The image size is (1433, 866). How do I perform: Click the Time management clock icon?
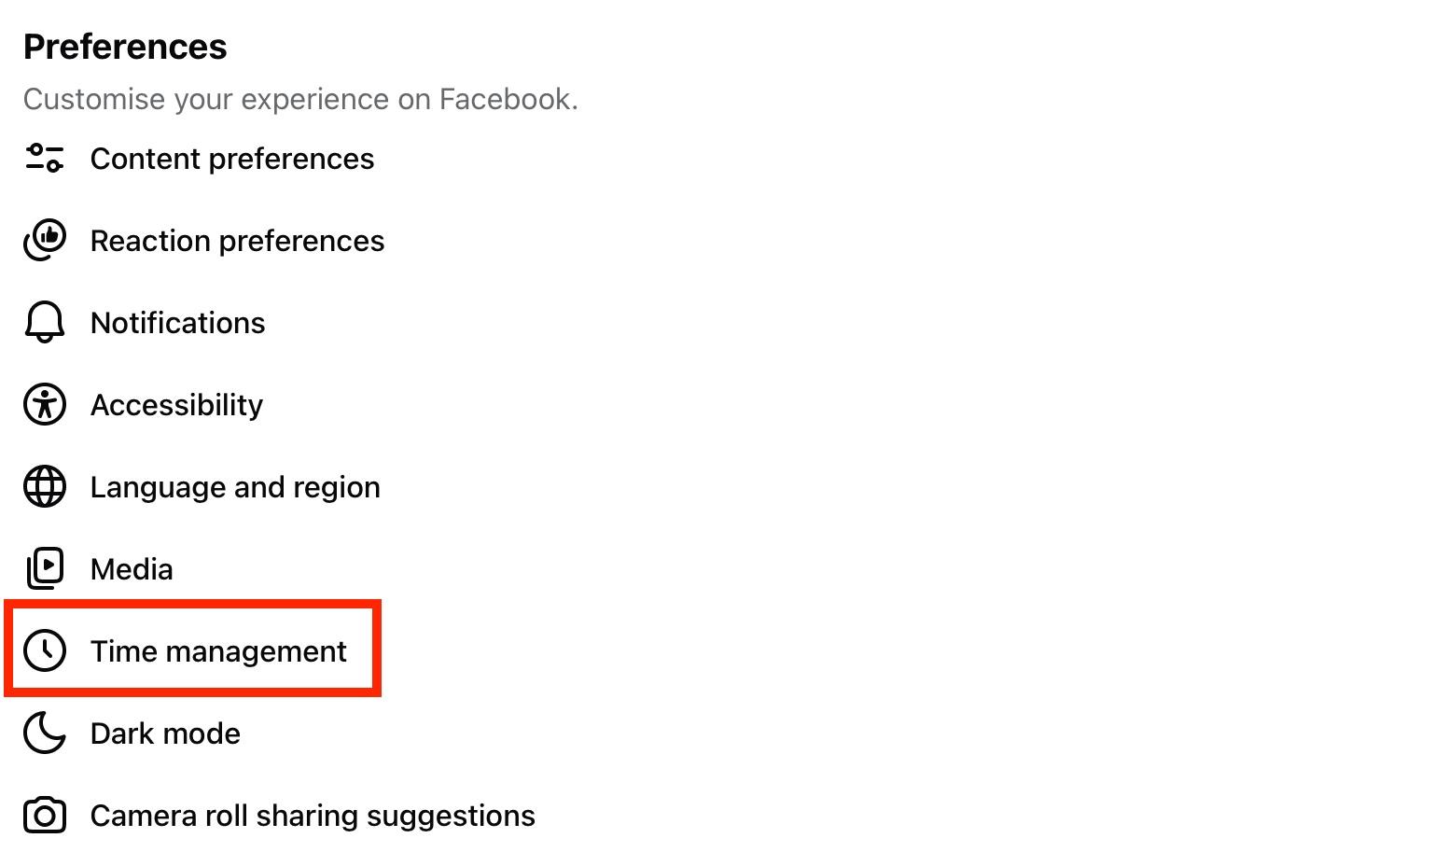(44, 650)
